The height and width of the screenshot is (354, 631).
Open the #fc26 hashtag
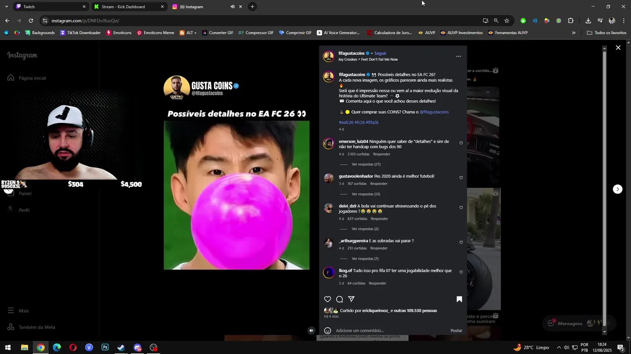click(359, 122)
